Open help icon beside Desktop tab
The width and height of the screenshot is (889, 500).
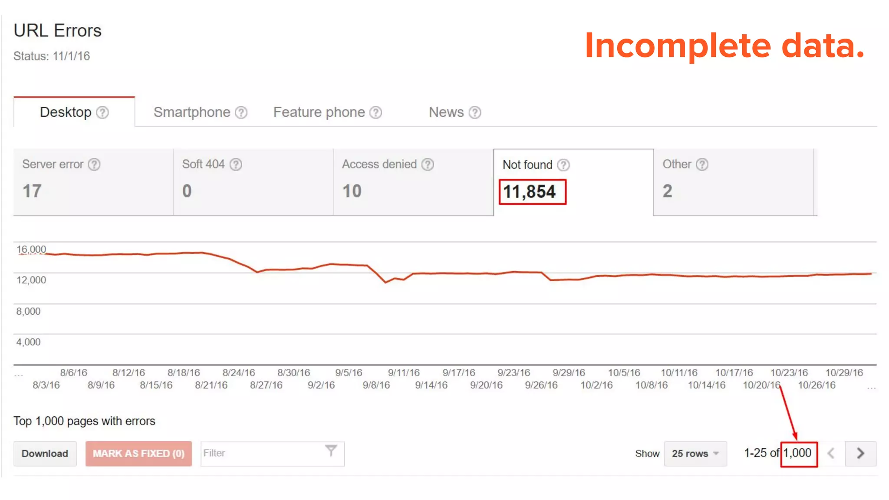click(102, 113)
